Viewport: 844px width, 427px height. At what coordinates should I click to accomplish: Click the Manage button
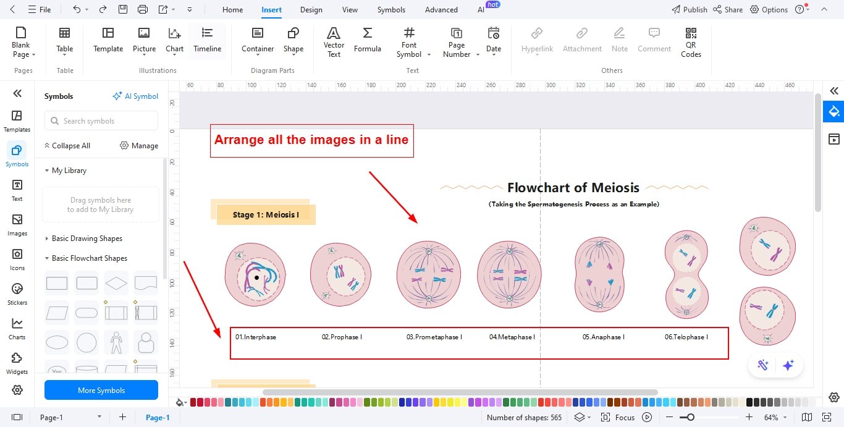pyautogui.click(x=139, y=146)
